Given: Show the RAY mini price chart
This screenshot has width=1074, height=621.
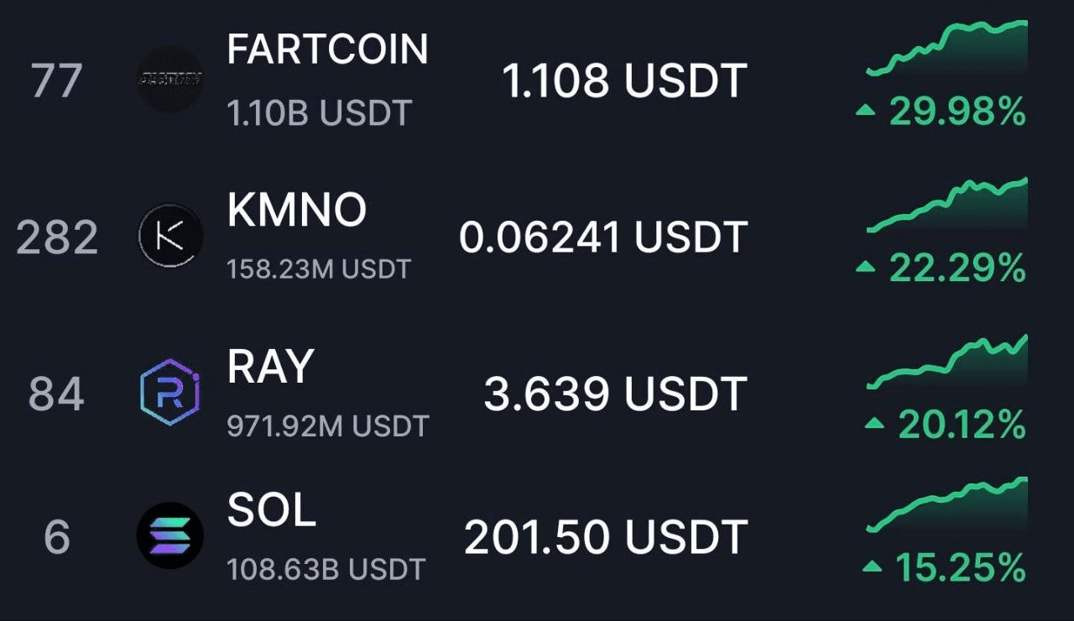Looking at the screenshot, I should click(947, 362).
